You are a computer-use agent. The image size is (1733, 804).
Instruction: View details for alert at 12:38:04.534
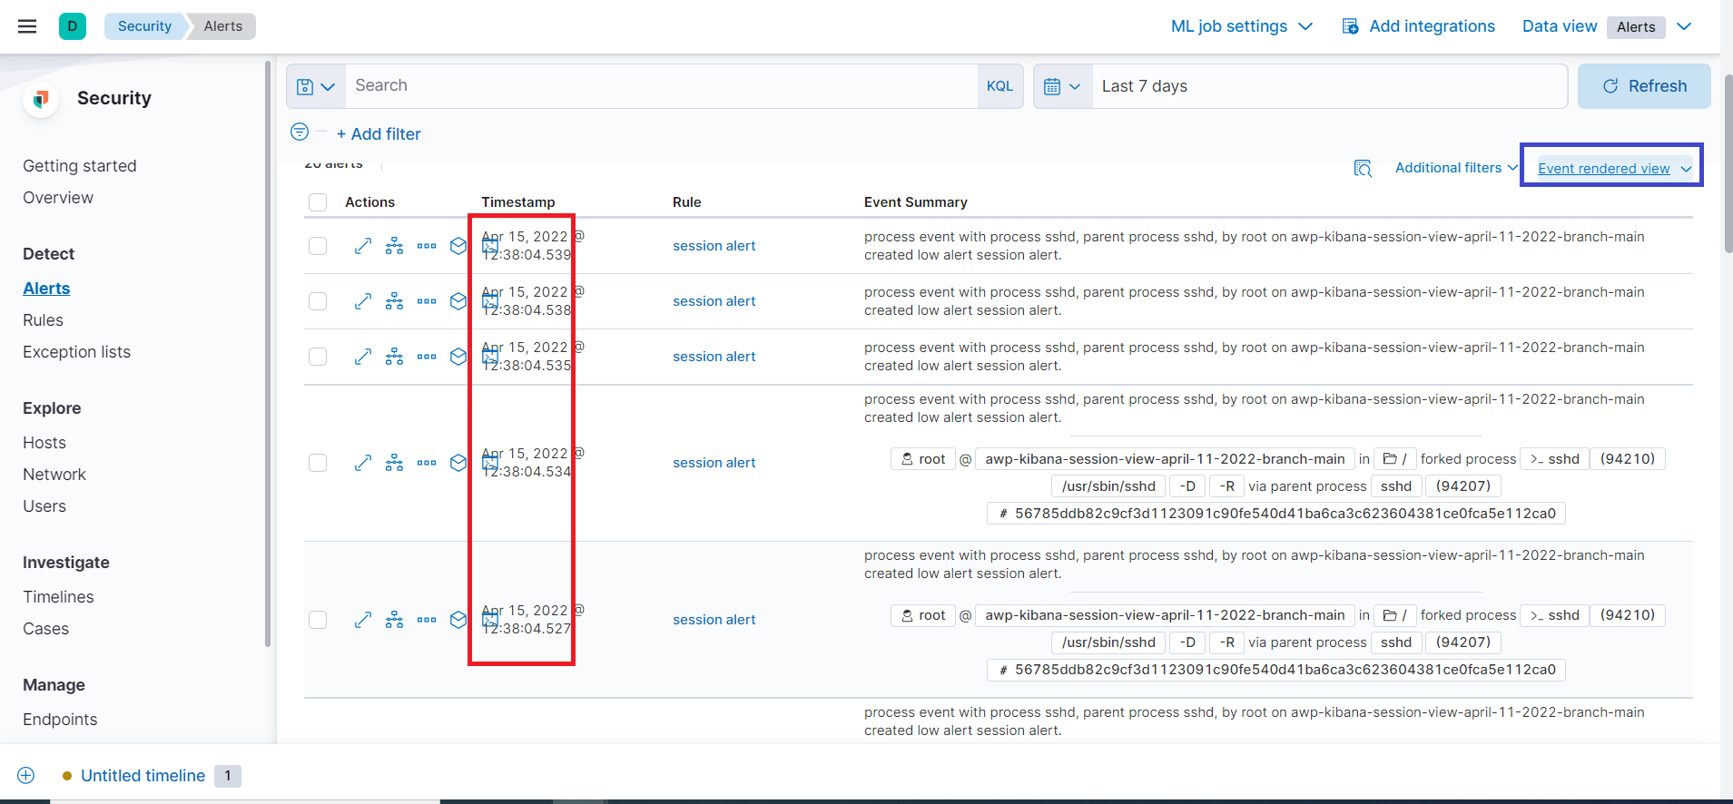pyautogui.click(x=363, y=463)
